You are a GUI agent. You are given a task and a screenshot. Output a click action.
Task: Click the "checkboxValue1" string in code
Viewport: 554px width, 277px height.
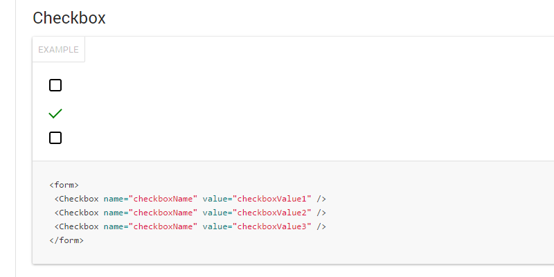[272, 199]
